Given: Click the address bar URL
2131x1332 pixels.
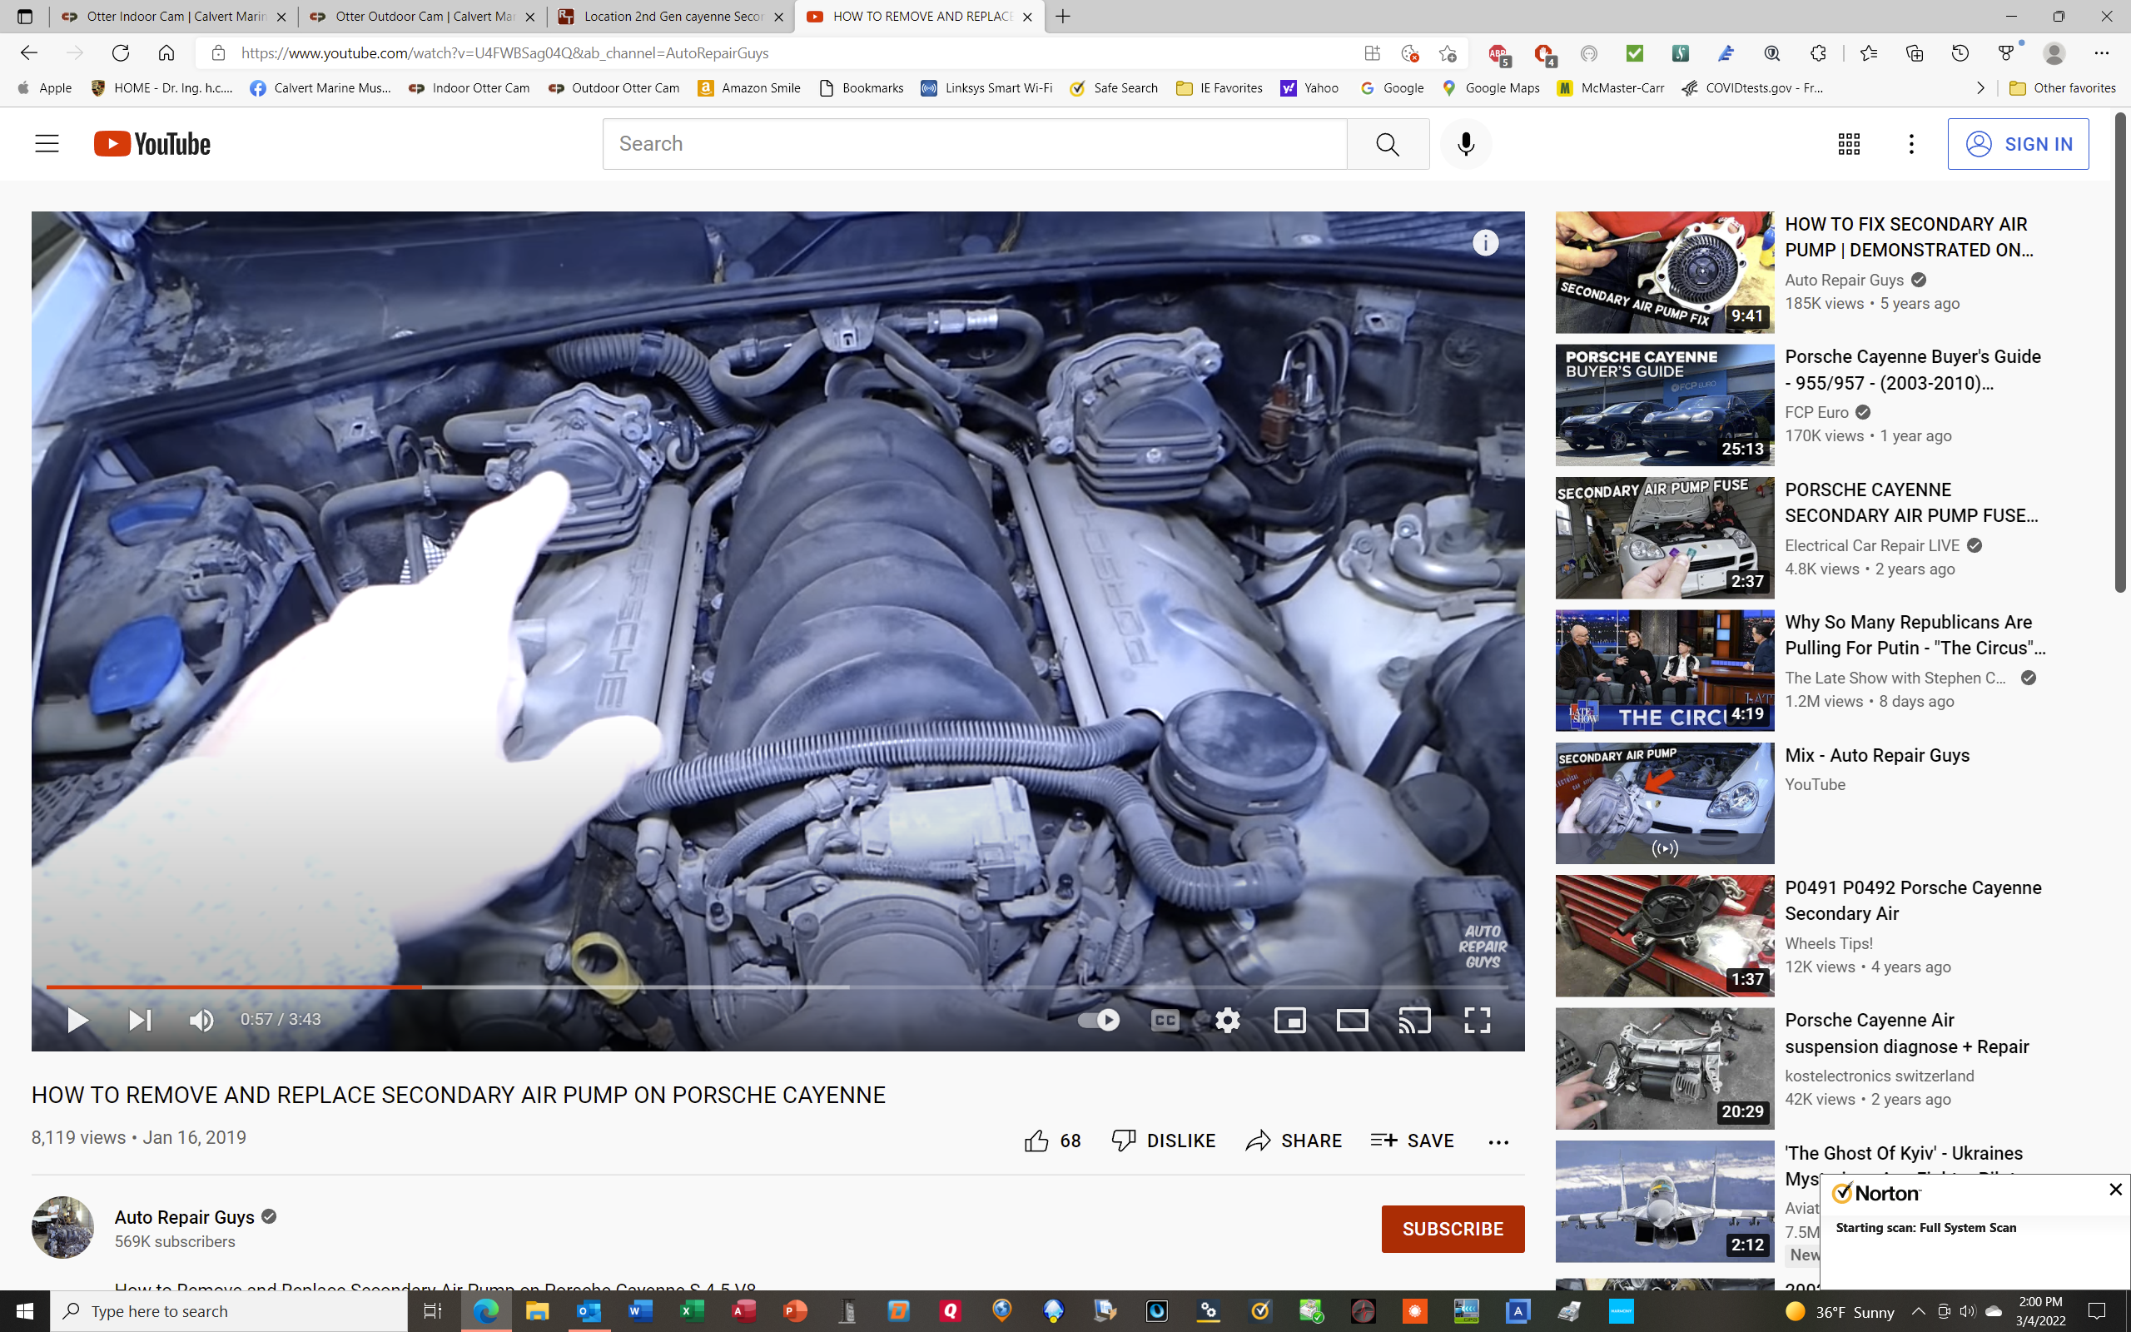Looking at the screenshot, I should [504, 52].
